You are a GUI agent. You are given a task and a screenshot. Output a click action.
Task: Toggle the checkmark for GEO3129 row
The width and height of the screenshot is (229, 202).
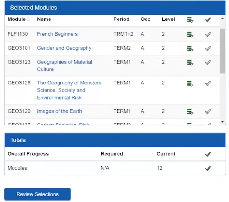(x=208, y=111)
